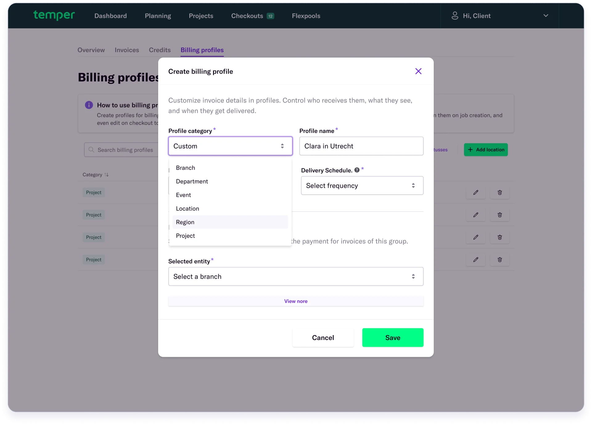Click the Delivery Schedule help icon
The height and width of the screenshot is (425, 592).
click(x=357, y=170)
